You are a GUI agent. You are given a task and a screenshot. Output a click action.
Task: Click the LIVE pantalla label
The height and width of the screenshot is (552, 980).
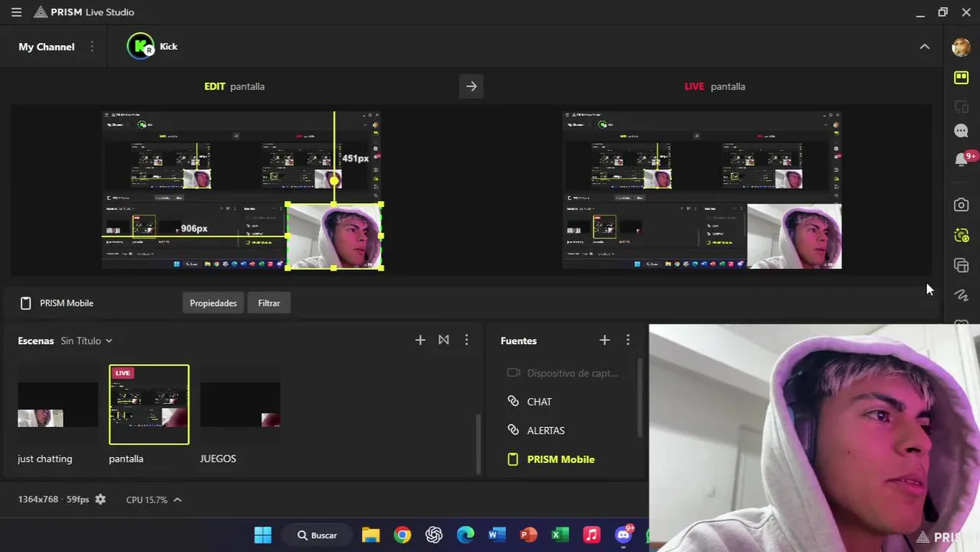click(715, 87)
